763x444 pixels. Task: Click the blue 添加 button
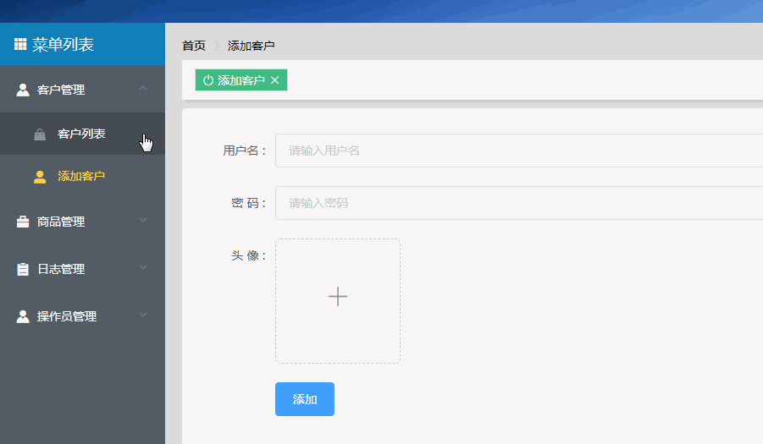click(305, 399)
